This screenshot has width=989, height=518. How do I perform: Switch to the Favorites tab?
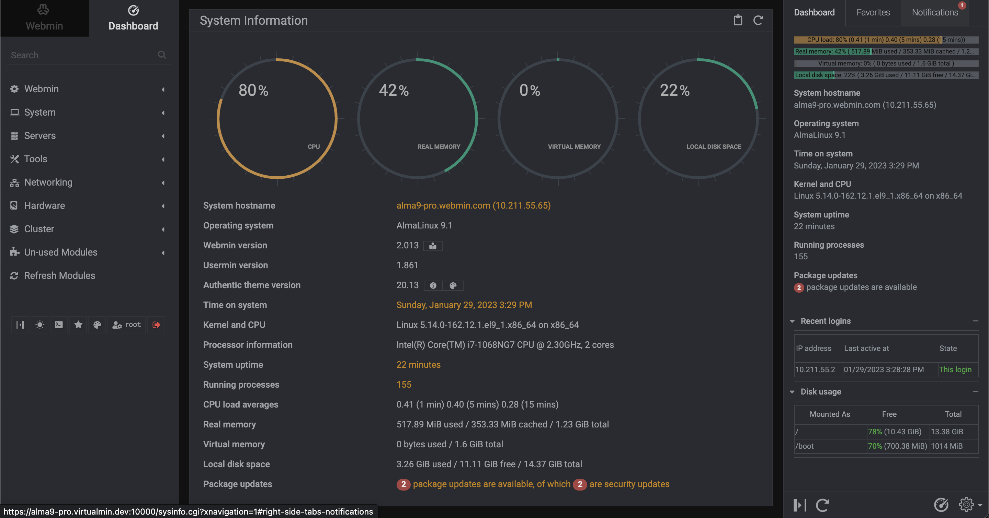point(873,12)
